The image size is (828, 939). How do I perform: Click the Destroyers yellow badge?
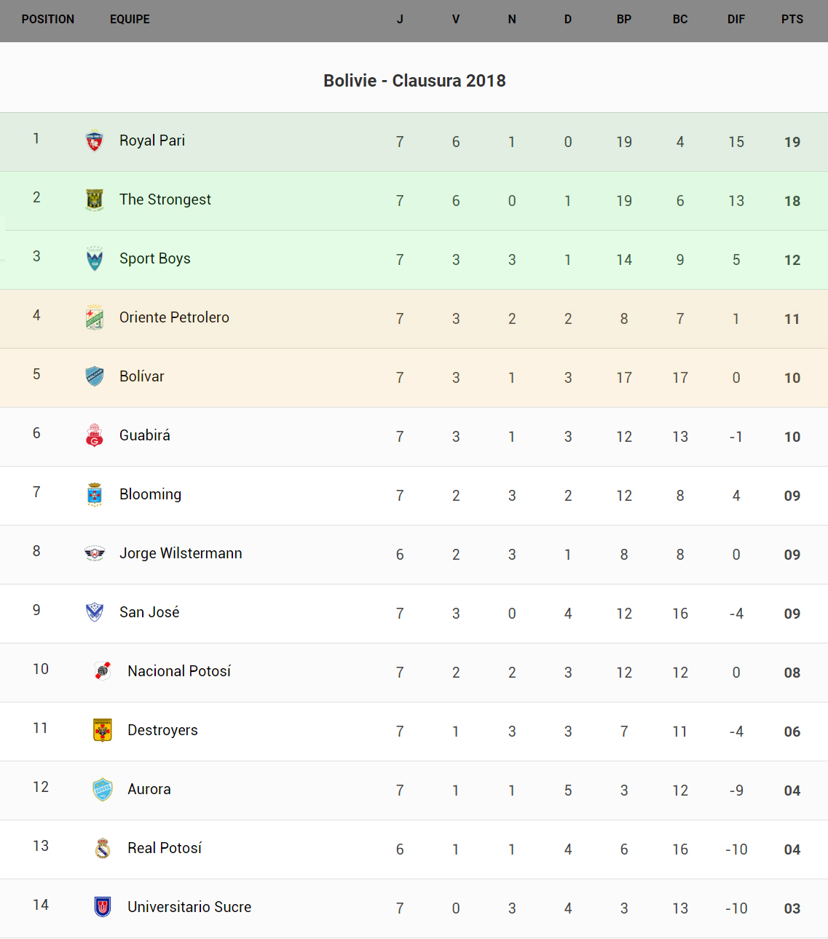103,730
